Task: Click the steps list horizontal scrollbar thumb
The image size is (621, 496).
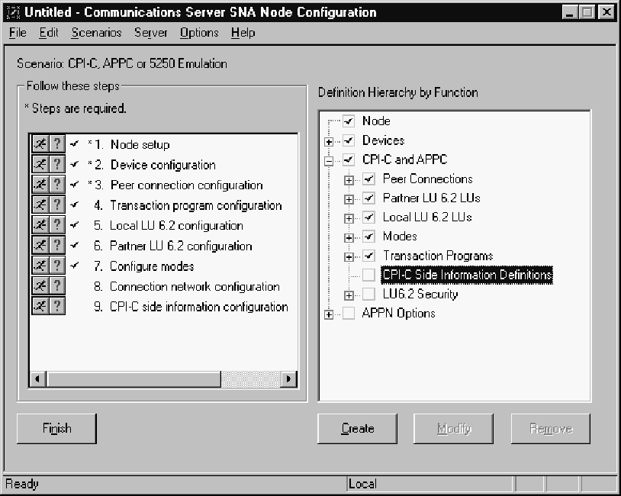Action: point(134,379)
